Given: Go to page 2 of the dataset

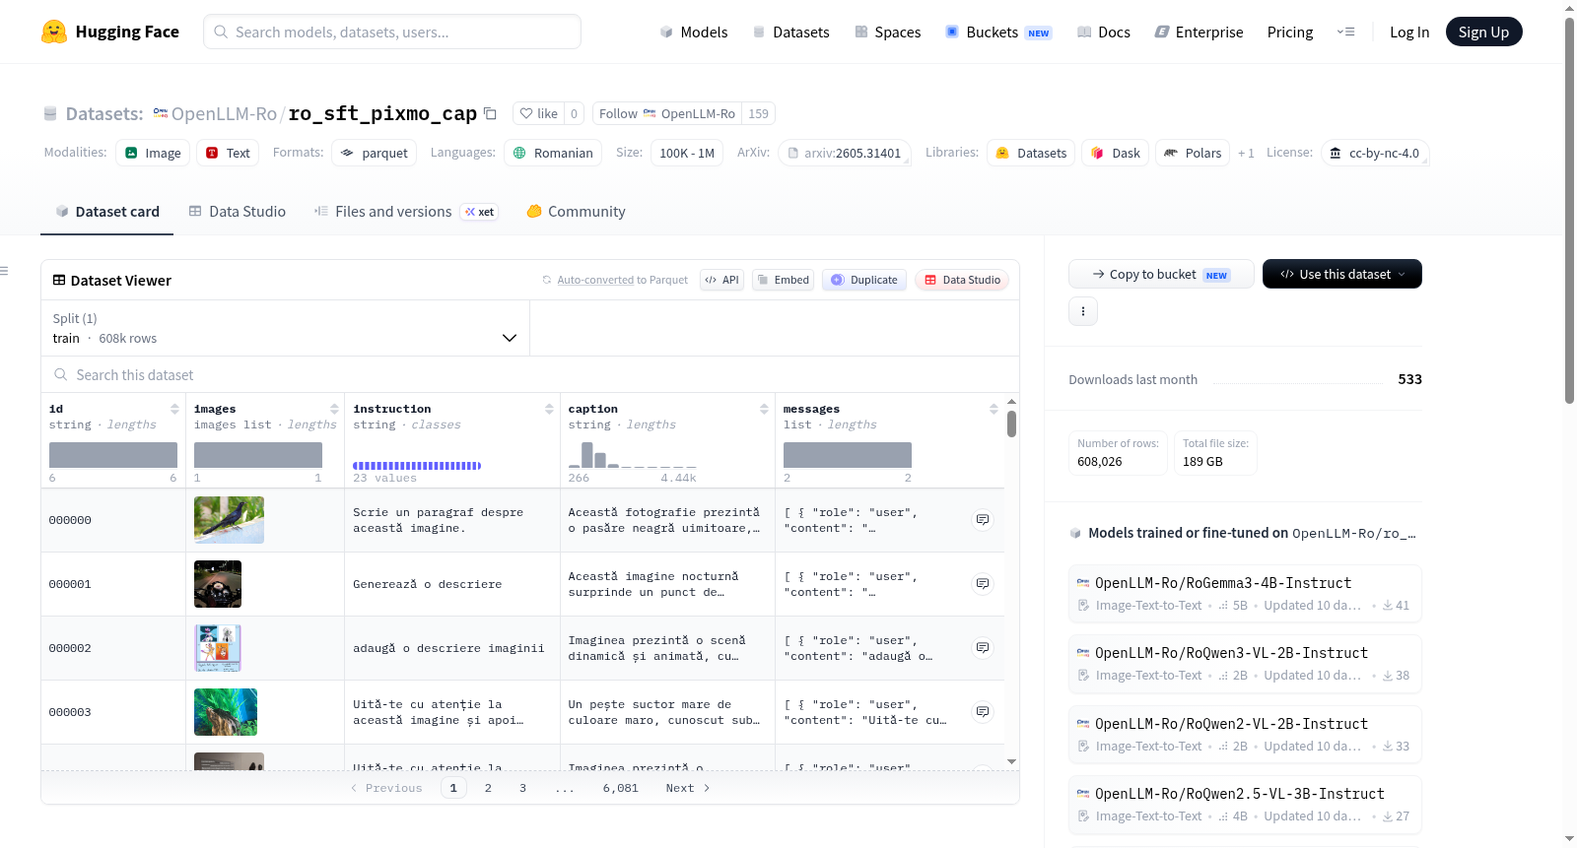Looking at the screenshot, I should (x=488, y=788).
